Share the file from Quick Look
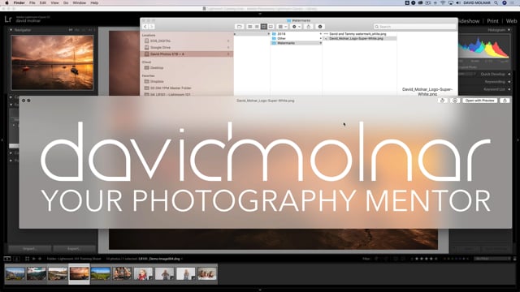 click(x=505, y=101)
